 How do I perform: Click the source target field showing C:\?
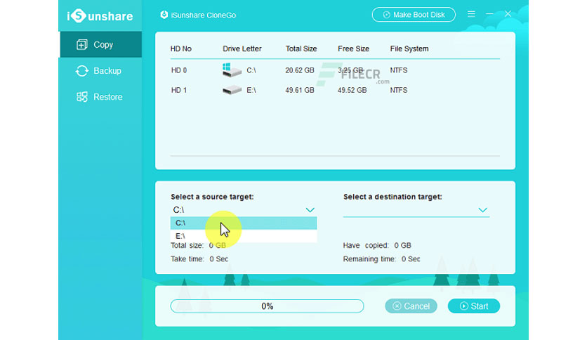(244, 210)
